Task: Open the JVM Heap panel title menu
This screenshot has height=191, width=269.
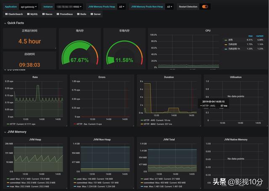Action: click(35, 140)
